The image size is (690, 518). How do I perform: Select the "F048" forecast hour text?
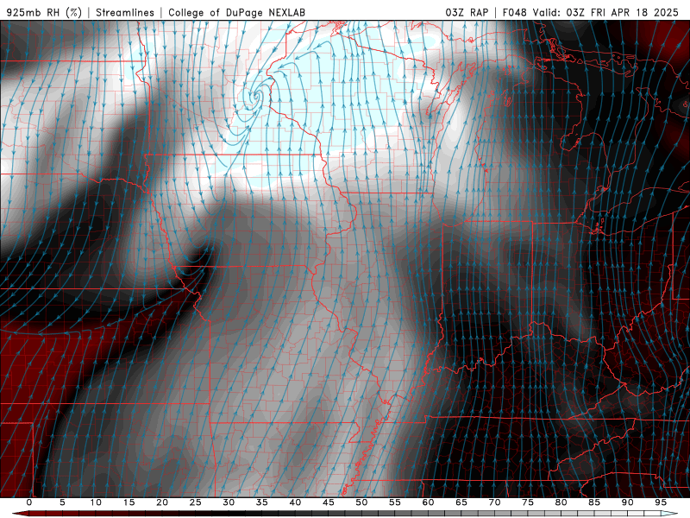[514, 12]
